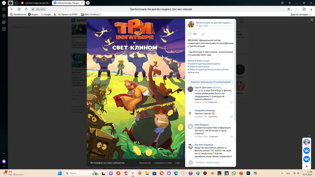Open Иван Федоров's avatar
The height and width of the screenshot is (177, 315).
click(190, 126)
